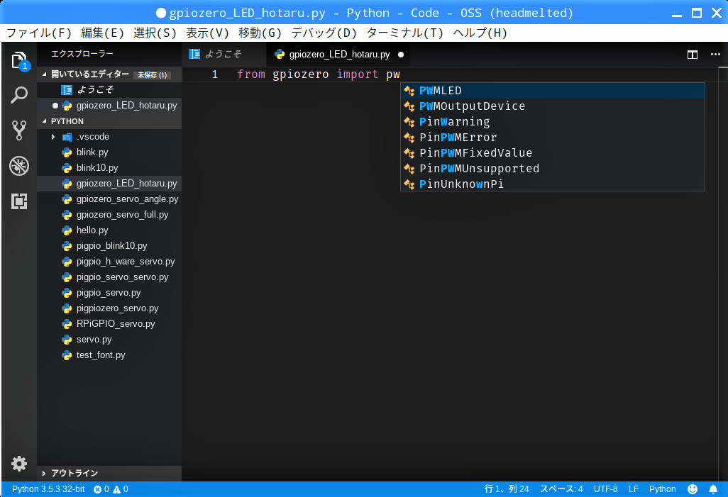Change the LF end-of-line sequence

(x=634, y=489)
